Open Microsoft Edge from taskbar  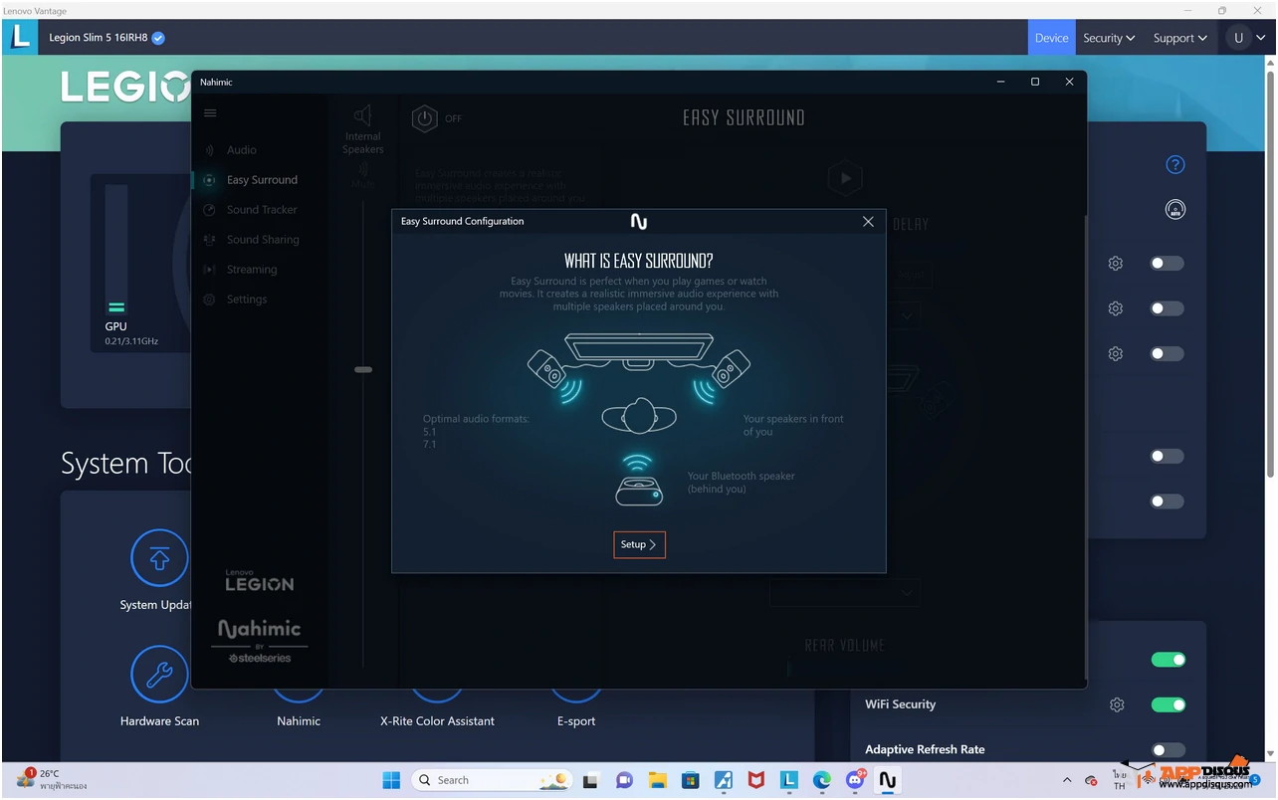point(821,780)
